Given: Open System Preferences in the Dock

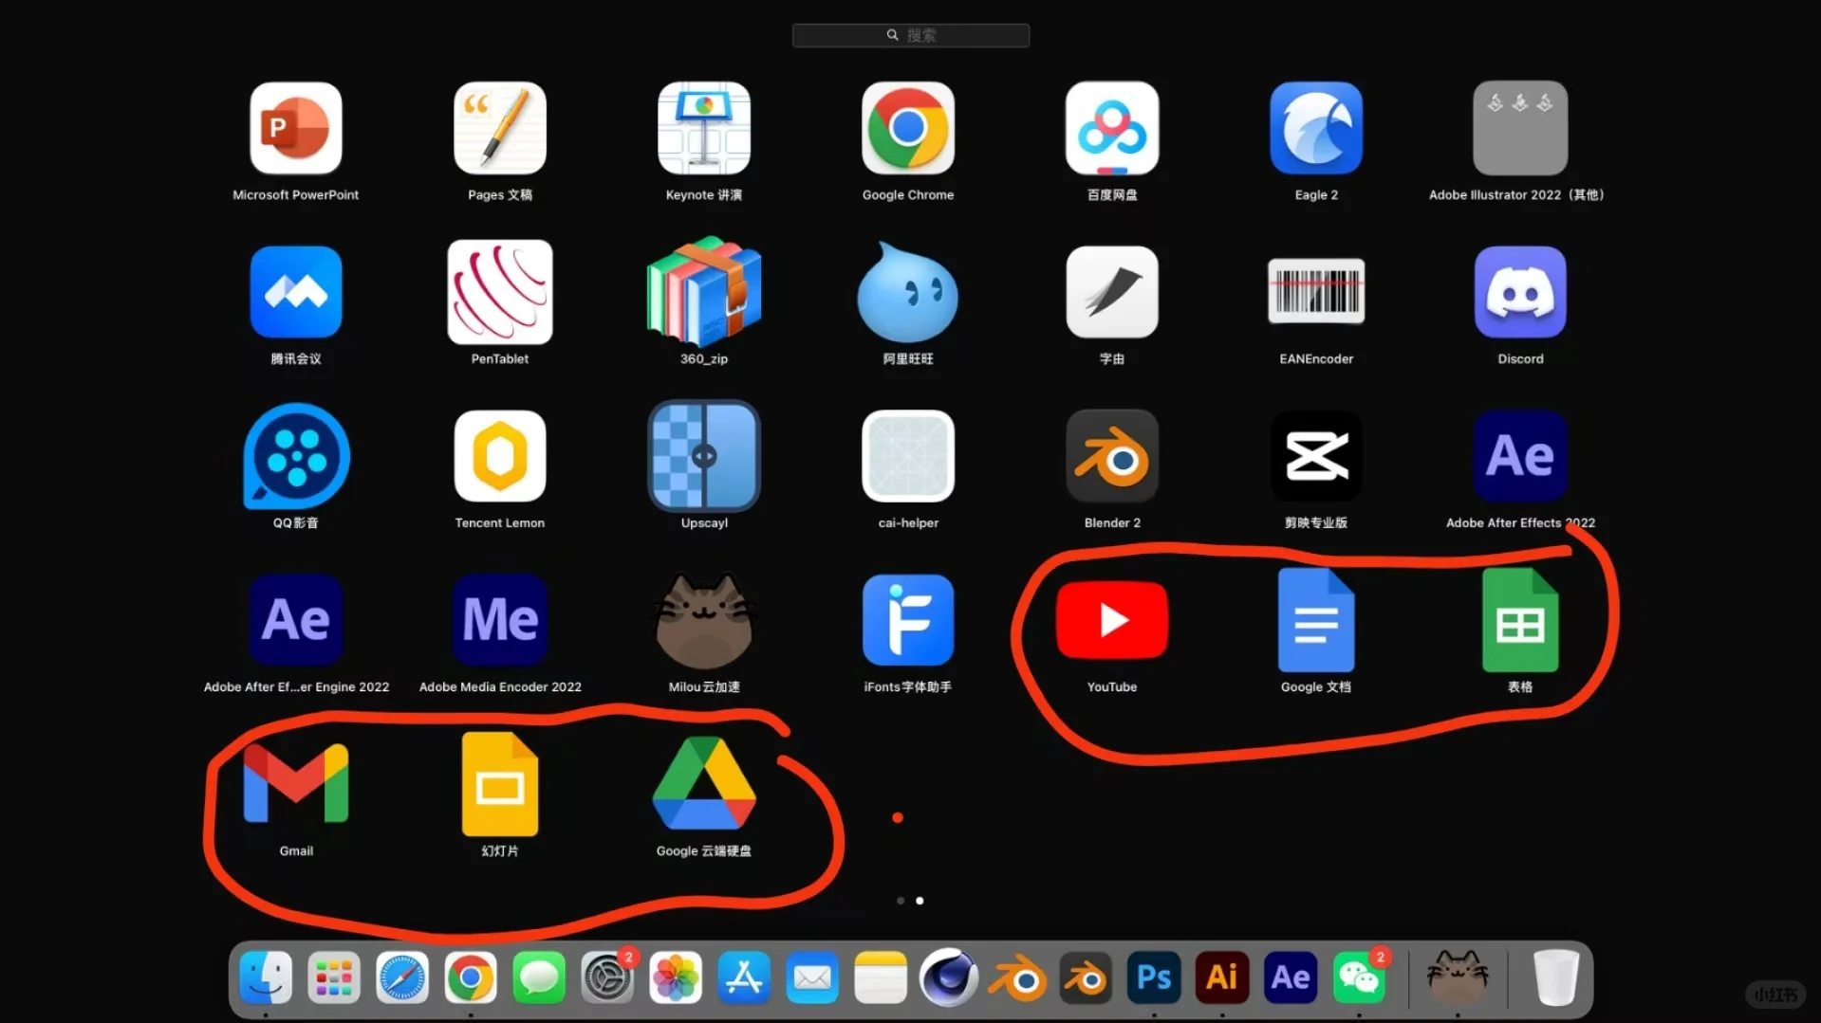Looking at the screenshot, I should pyautogui.click(x=607, y=977).
